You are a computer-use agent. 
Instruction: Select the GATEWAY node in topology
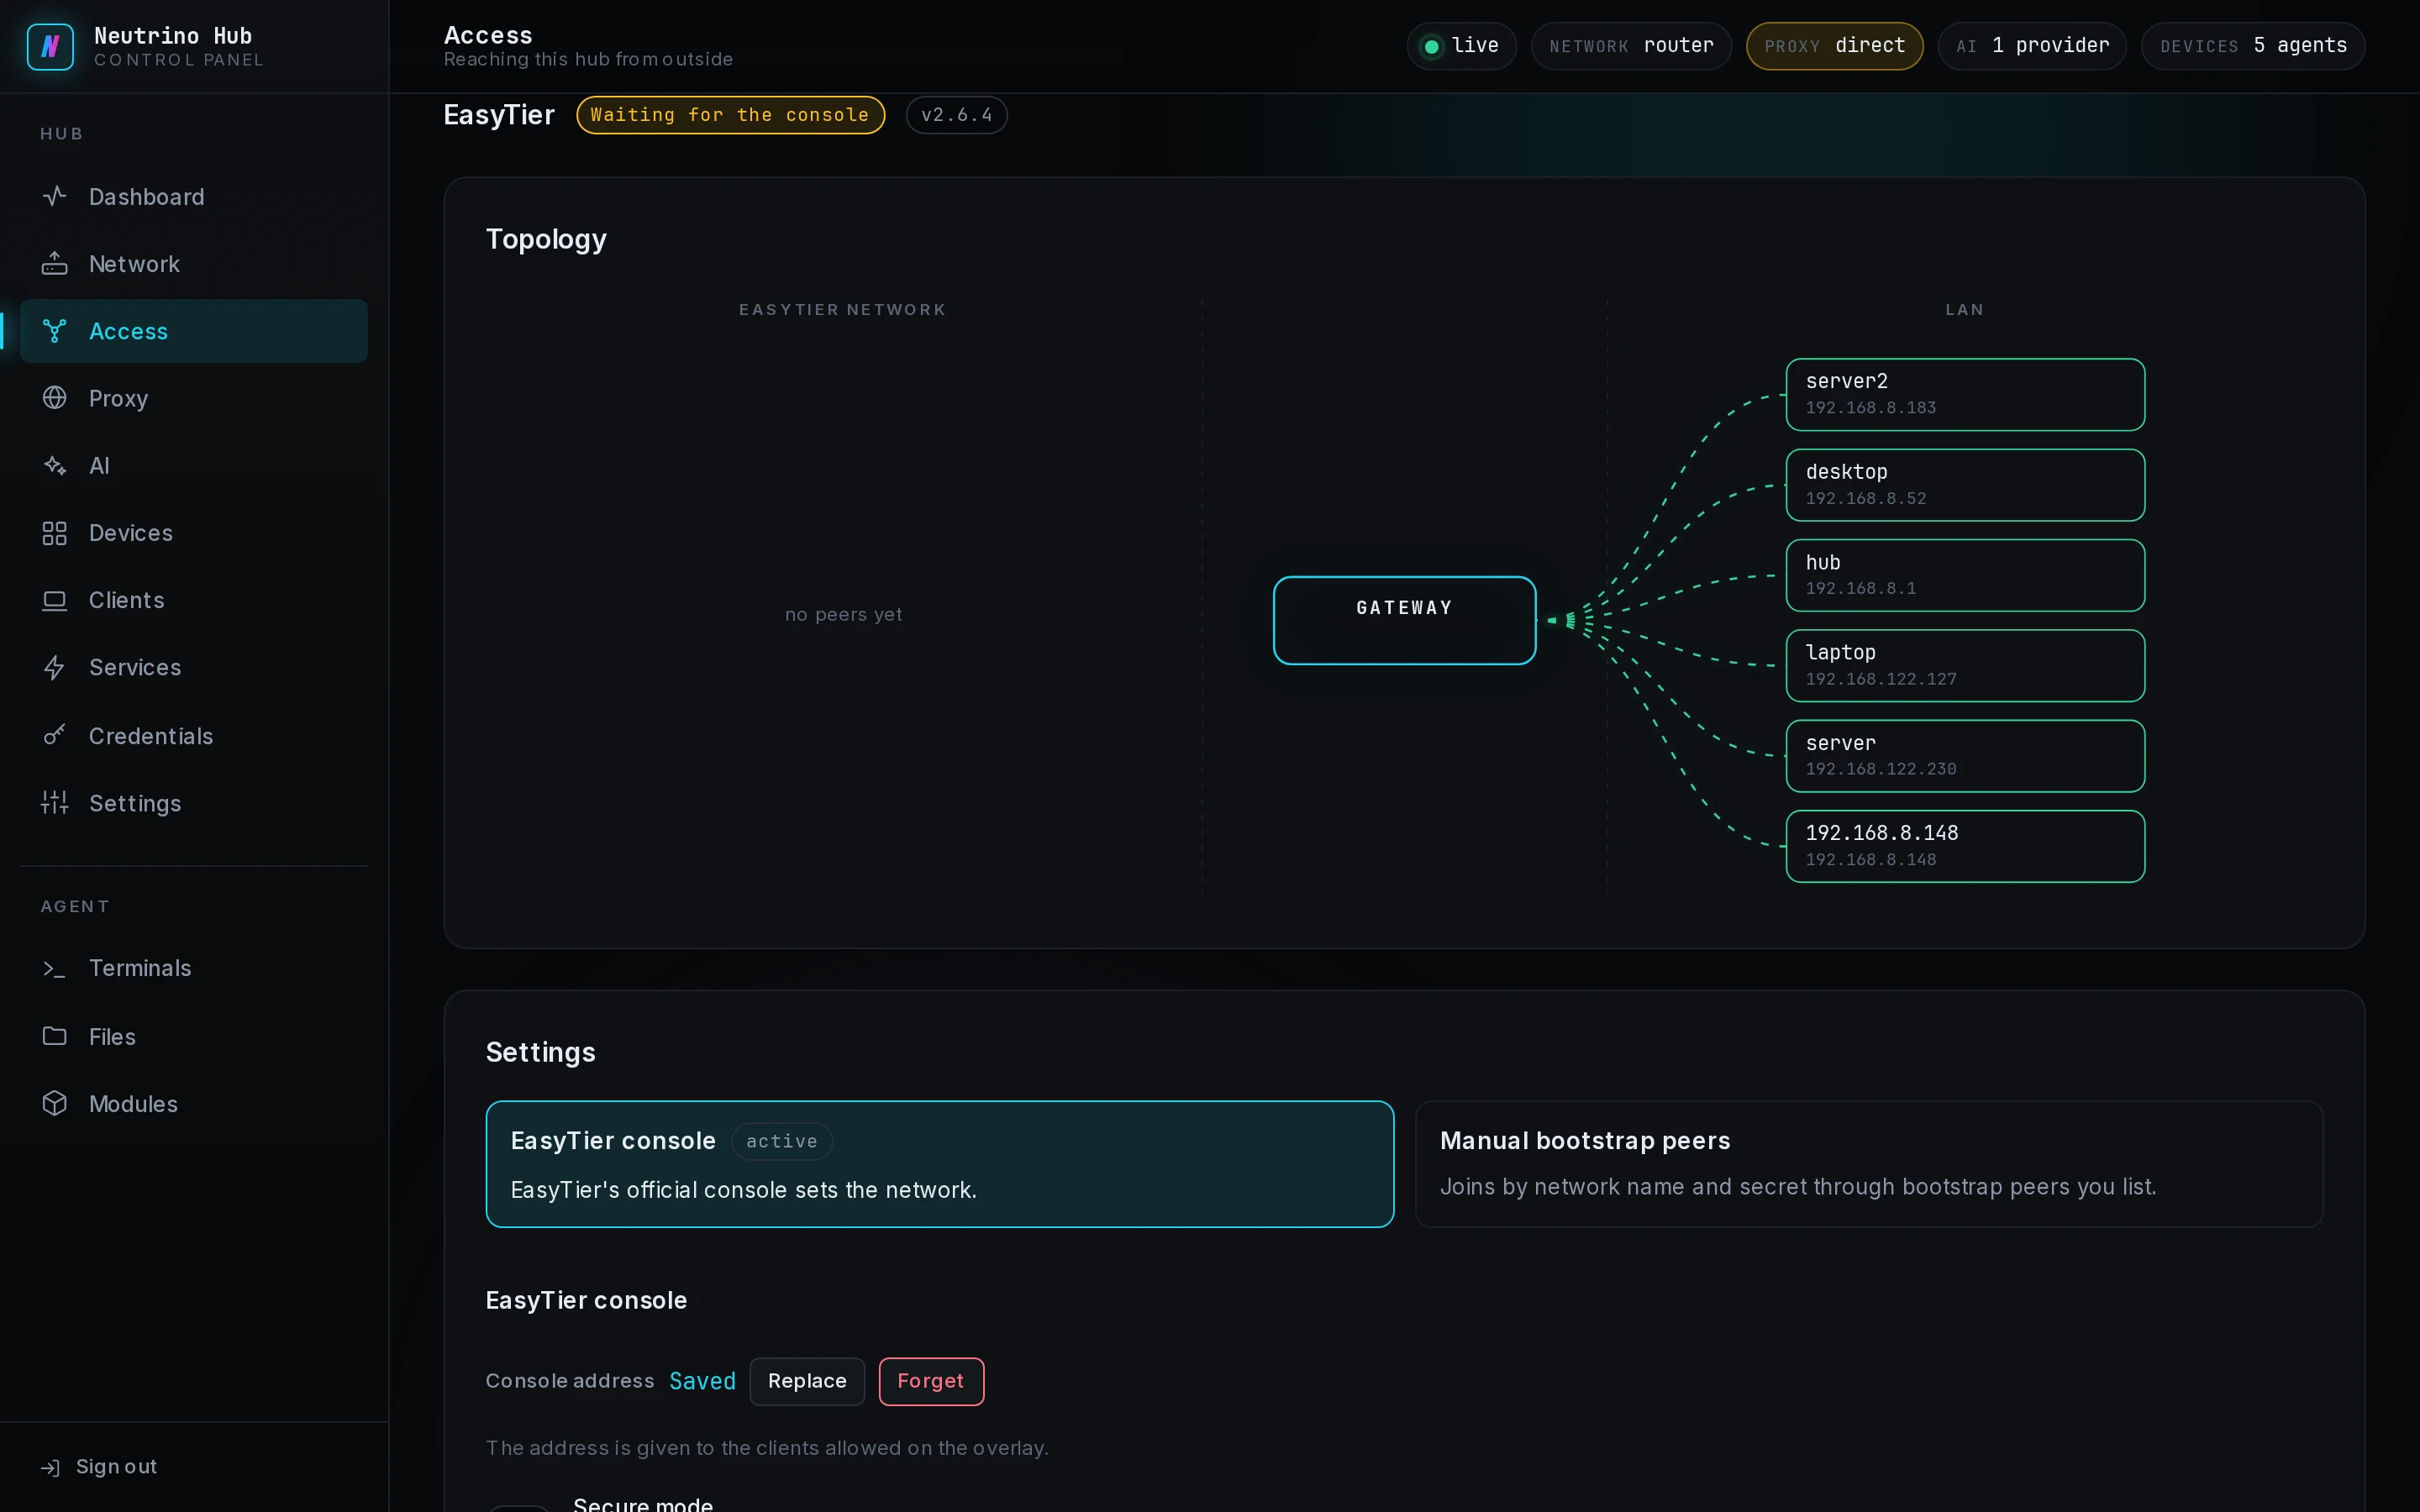pyautogui.click(x=1404, y=620)
